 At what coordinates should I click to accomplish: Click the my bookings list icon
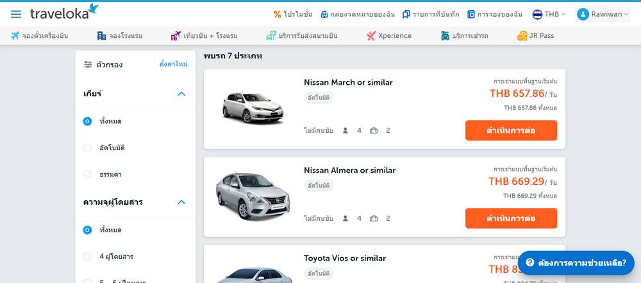click(x=471, y=14)
